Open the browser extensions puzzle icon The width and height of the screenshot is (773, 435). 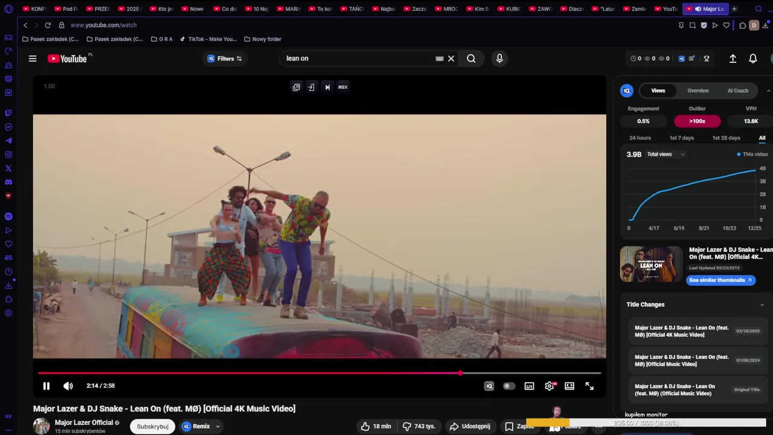pyautogui.click(x=743, y=25)
